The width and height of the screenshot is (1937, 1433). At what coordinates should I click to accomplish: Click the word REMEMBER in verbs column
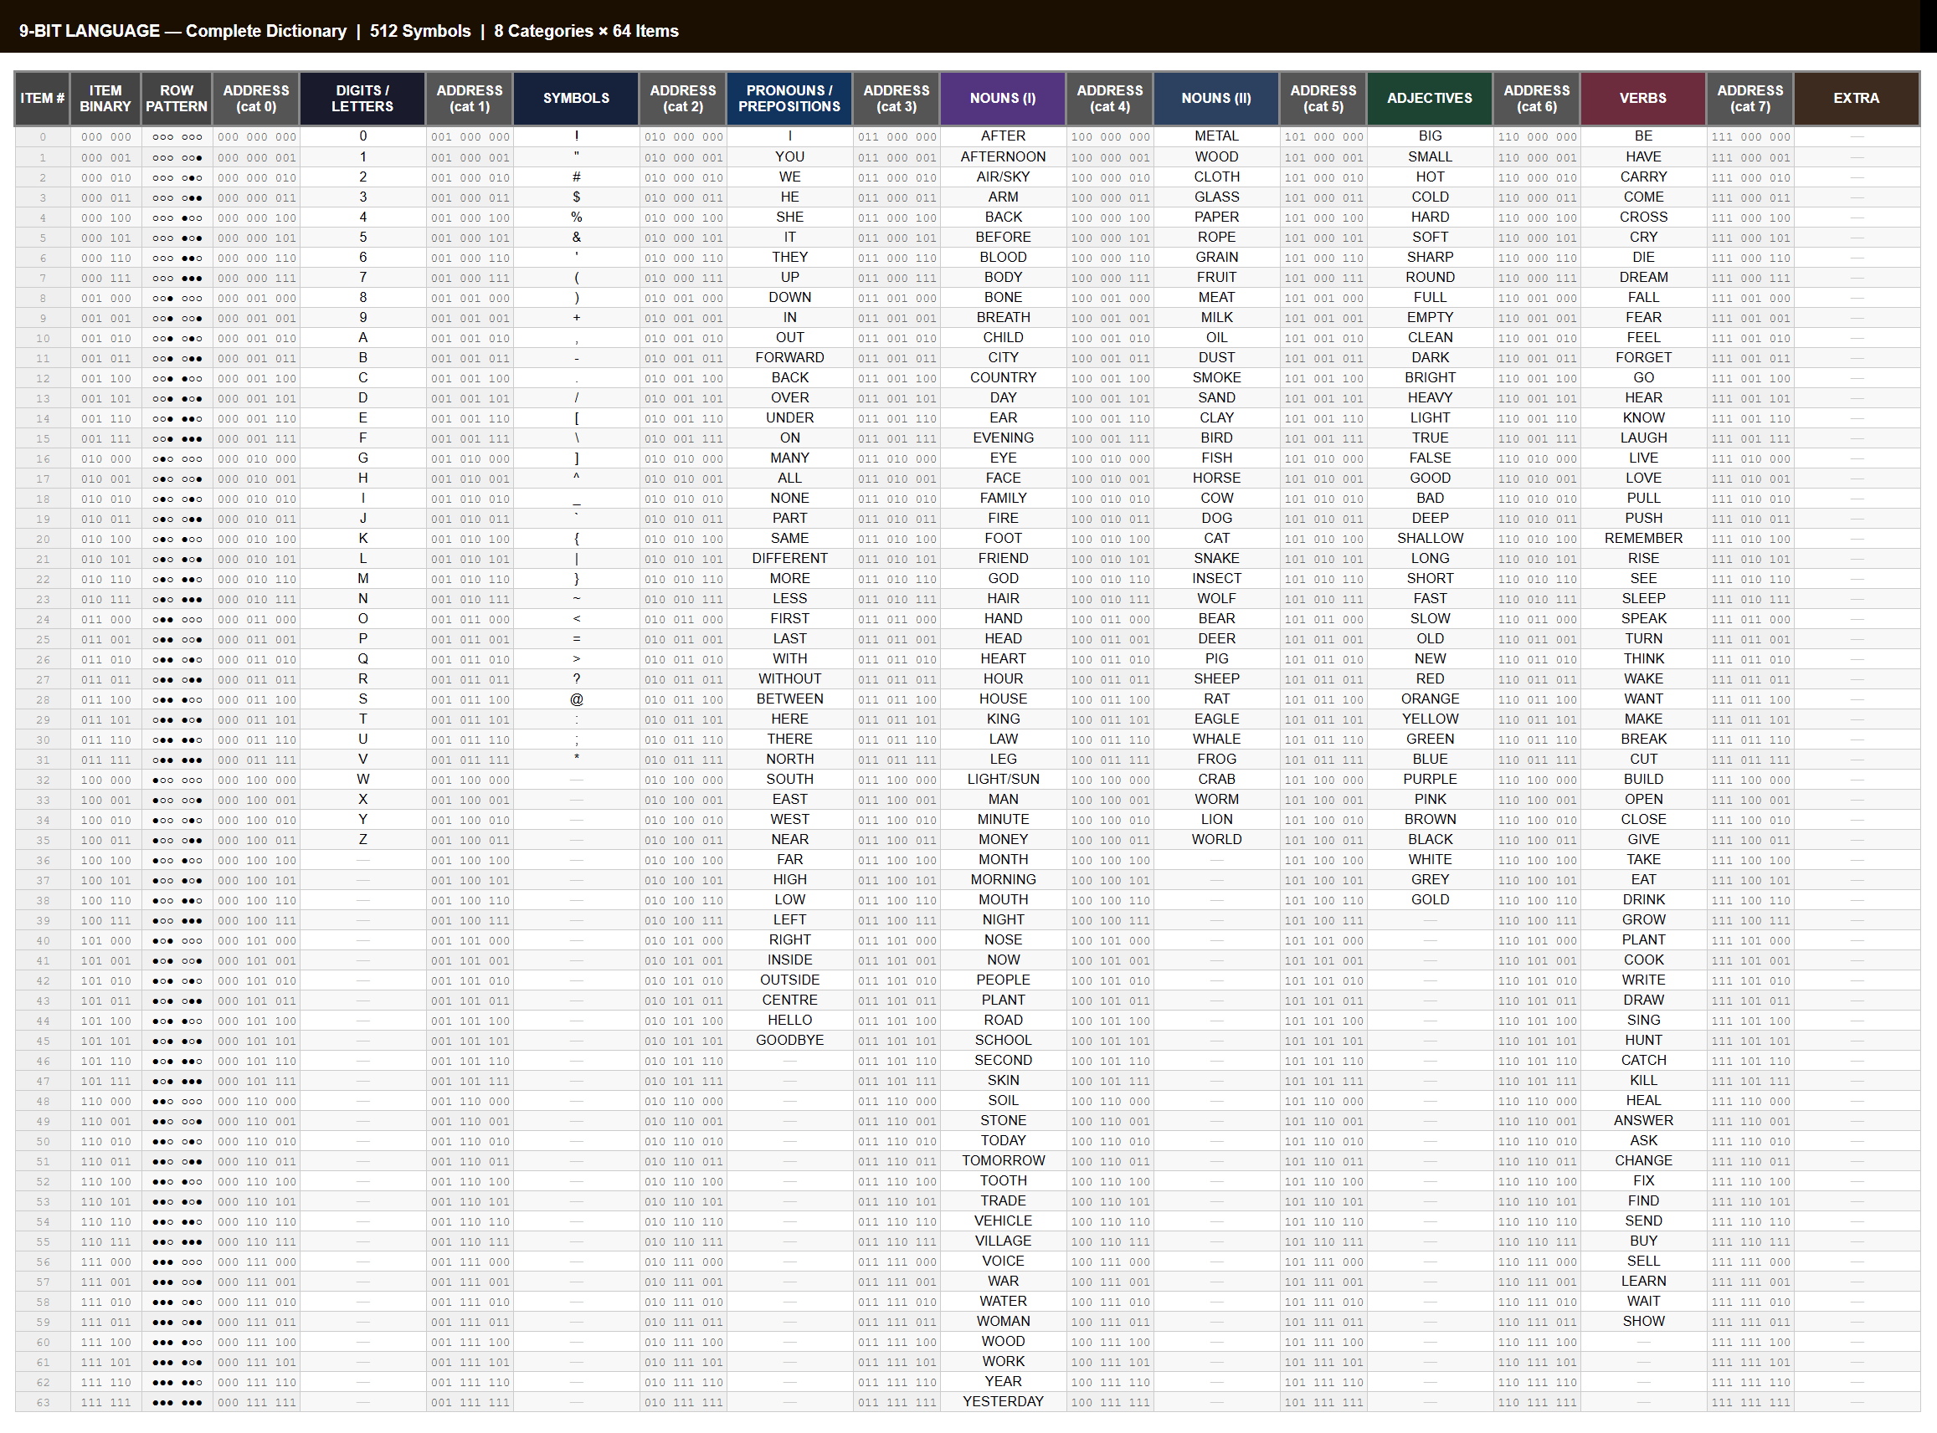(1643, 538)
